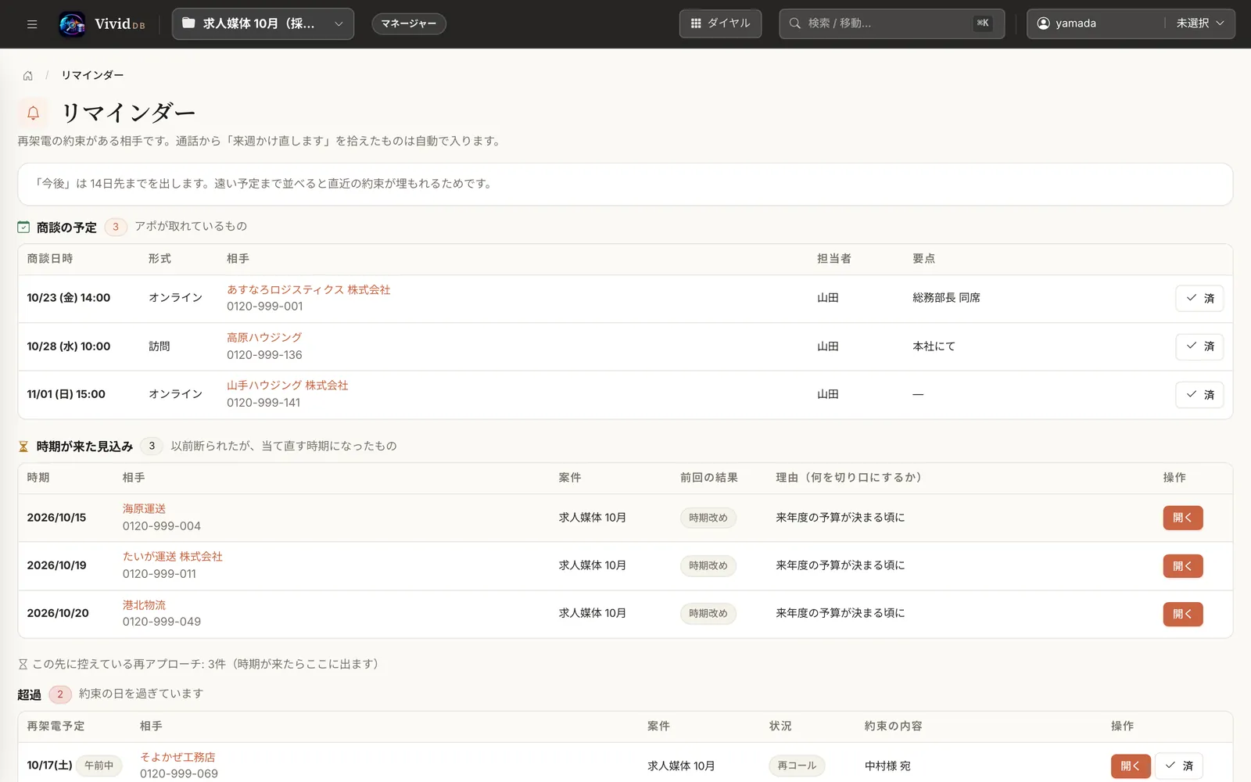Open あすなろロジスティクス 株式会社 link
Screen dimensions: 1251x782
pyautogui.click(x=309, y=289)
